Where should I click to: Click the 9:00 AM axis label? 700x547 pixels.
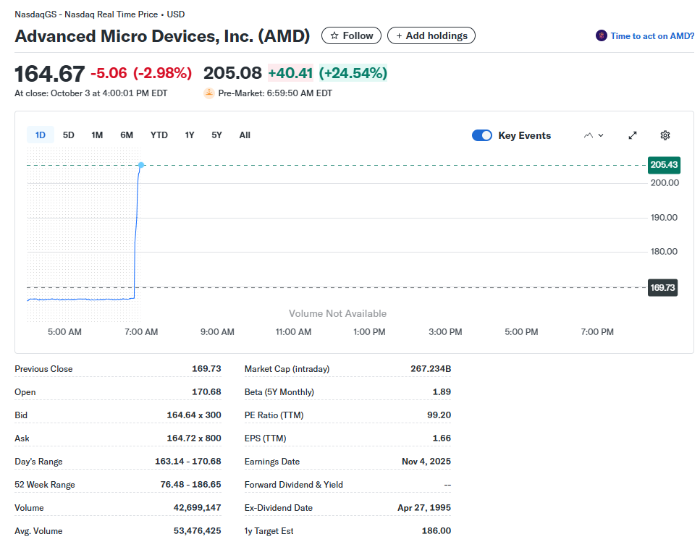pyautogui.click(x=217, y=332)
